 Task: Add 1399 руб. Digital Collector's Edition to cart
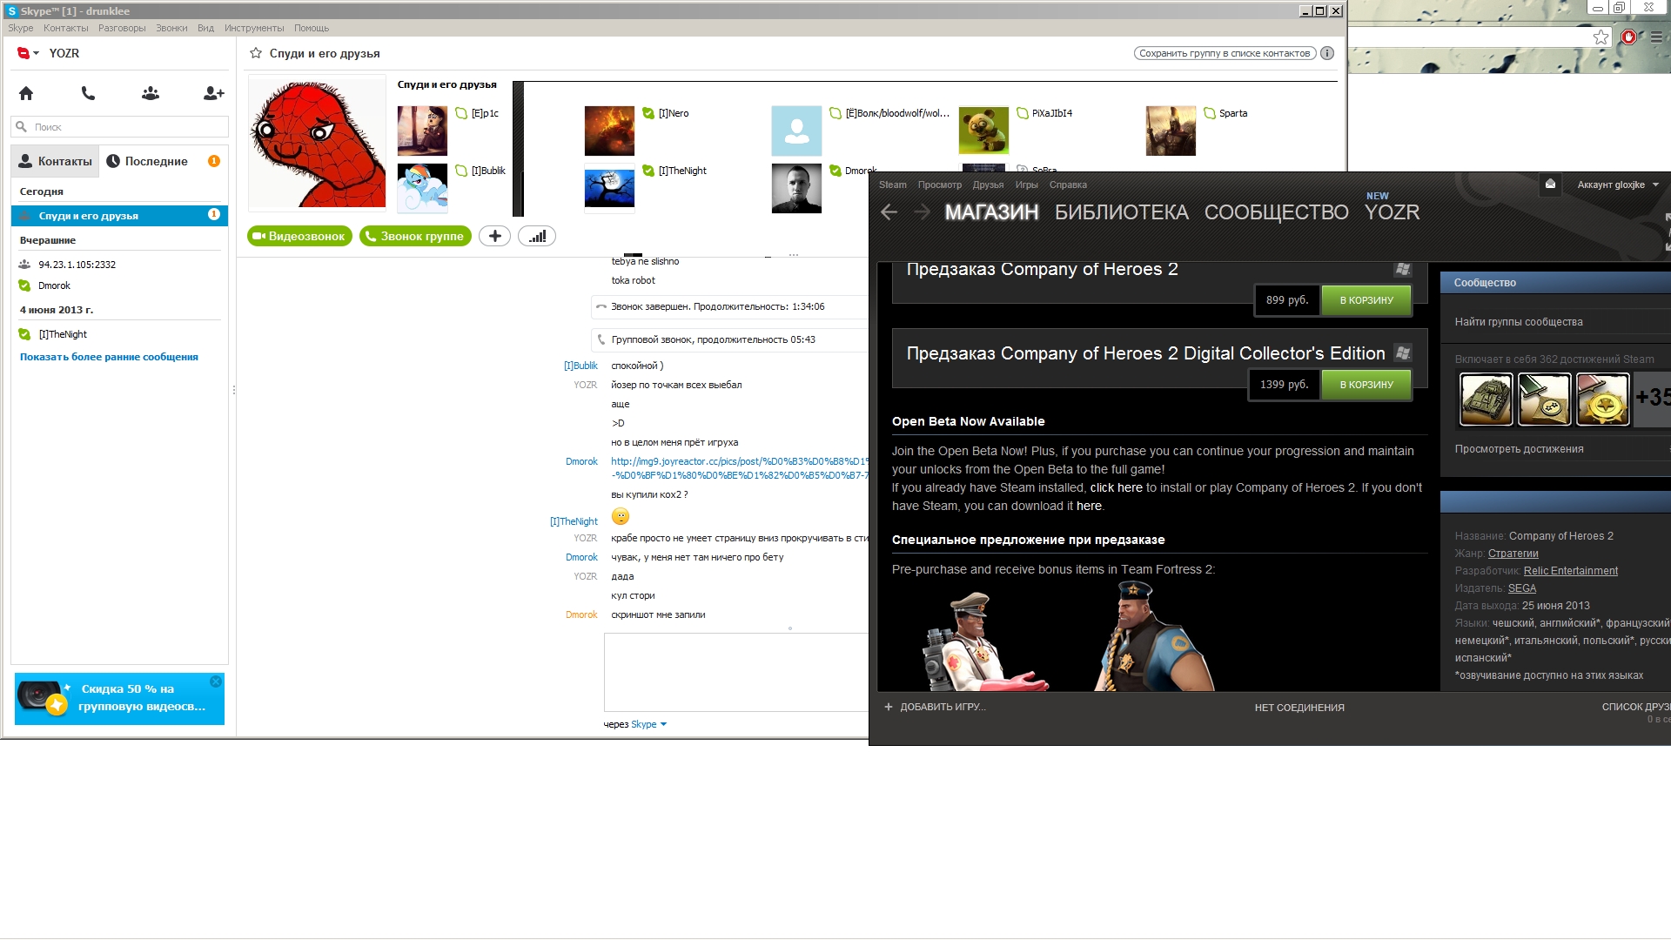(1366, 385)
